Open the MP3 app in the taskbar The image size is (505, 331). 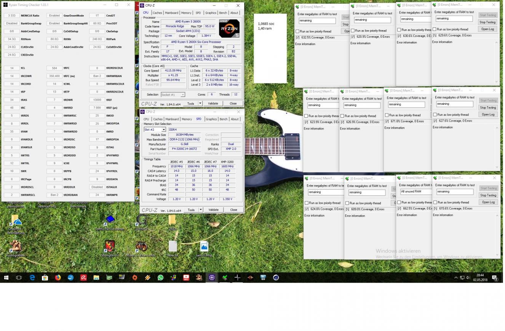(x=186, y=278)
